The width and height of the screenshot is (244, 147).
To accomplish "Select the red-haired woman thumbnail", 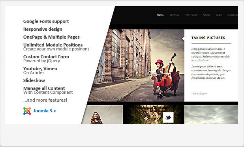I will (102, 115).
